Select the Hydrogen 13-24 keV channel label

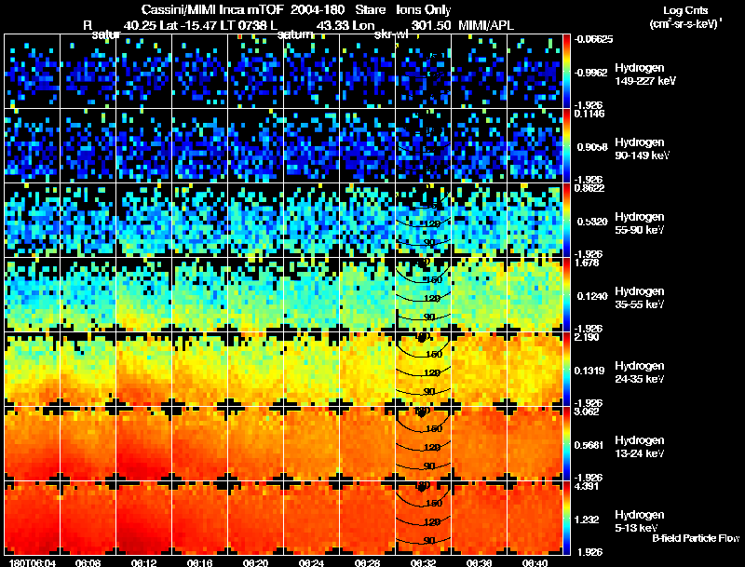coord(640,447)
